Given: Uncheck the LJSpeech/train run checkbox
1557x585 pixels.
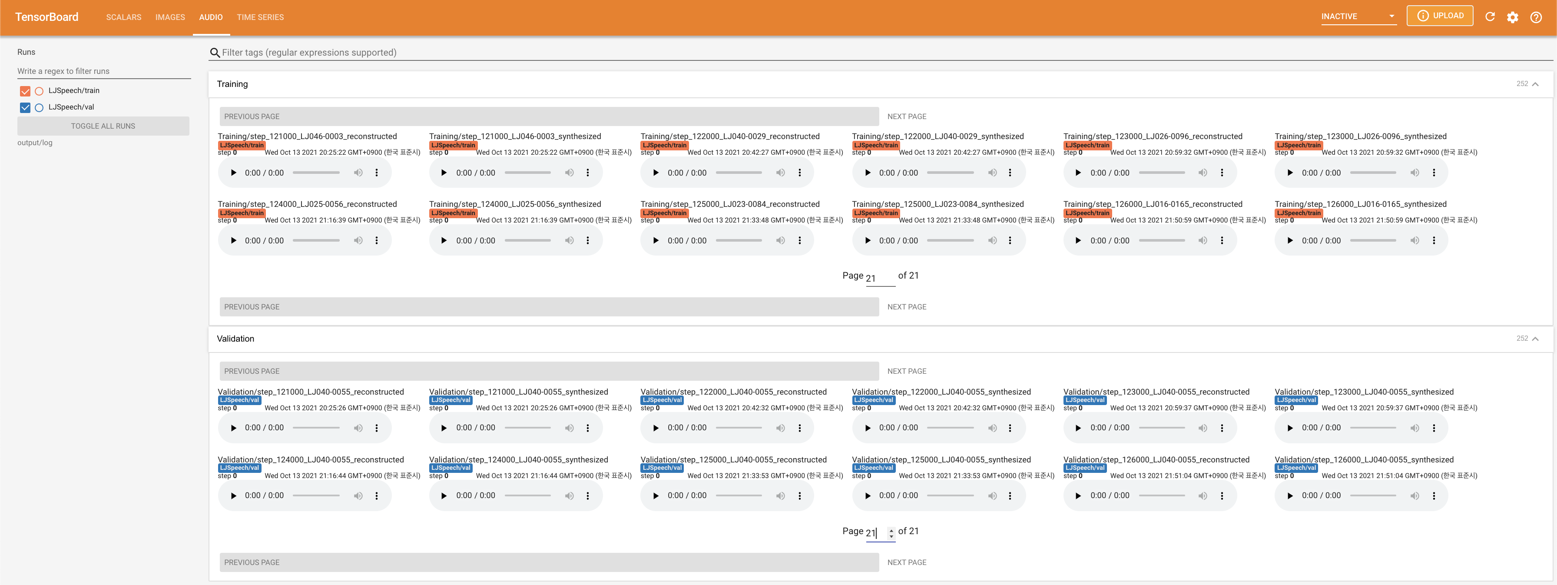Looking at the screenshot, I should [x=25, y=91].
